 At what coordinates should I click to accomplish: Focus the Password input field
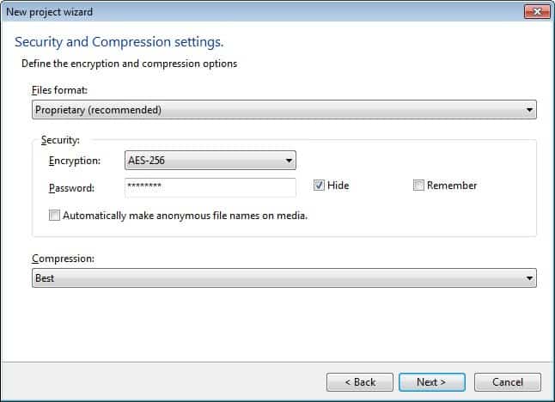[x=210, y=186]
